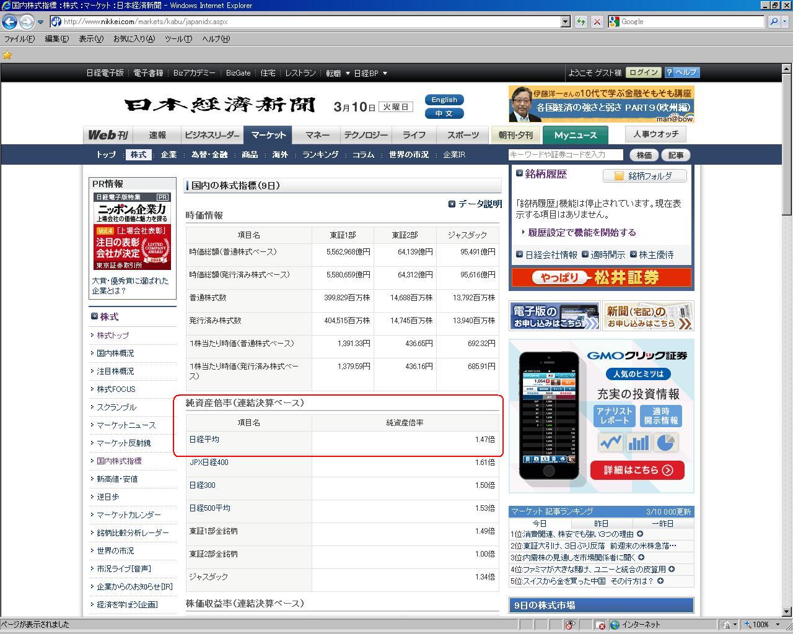793x634 pixels.
Task: Open 国内株概況 in the sidebar
Action: click(115, 354)
